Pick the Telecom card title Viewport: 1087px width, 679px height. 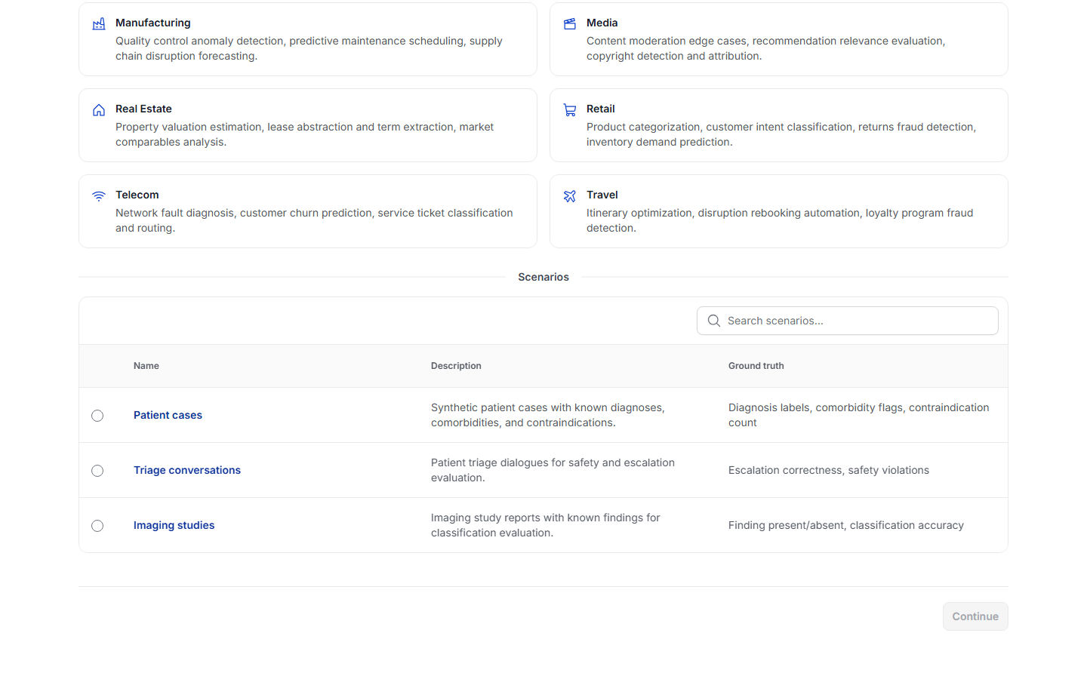click(137, 195)
